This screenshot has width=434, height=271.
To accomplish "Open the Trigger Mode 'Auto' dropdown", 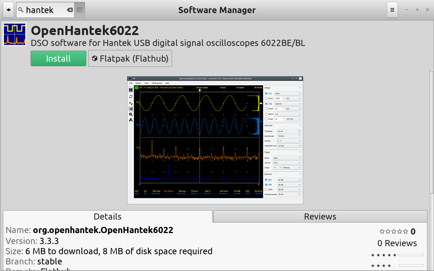I will (287, 158).
